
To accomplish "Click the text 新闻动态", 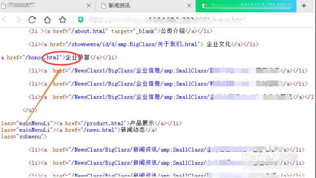I will (x=133, y=130).
